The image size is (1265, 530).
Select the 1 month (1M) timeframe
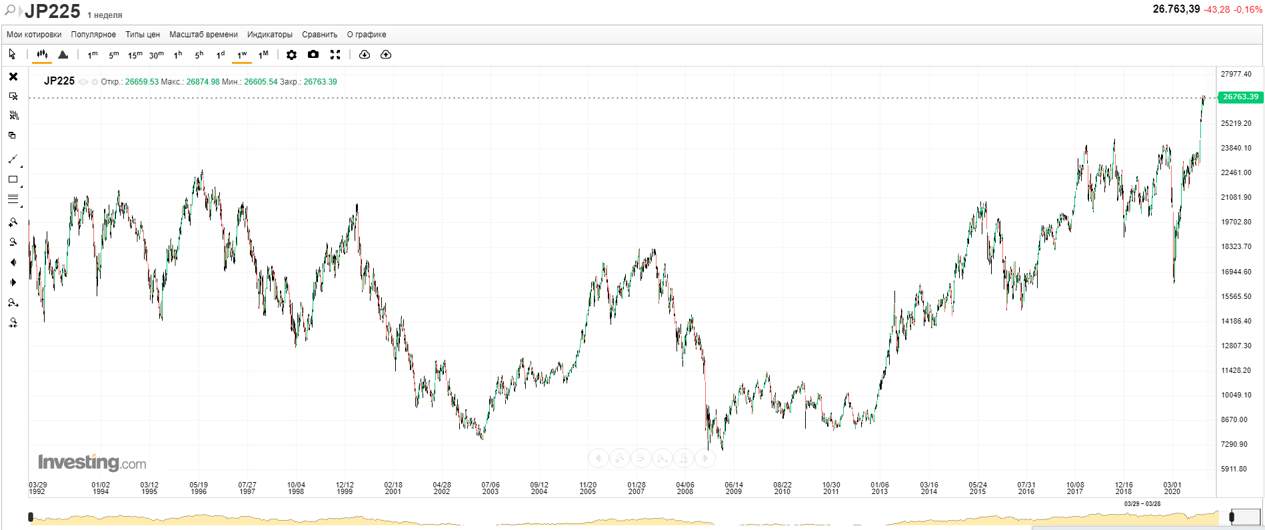(x=263, y=55)
